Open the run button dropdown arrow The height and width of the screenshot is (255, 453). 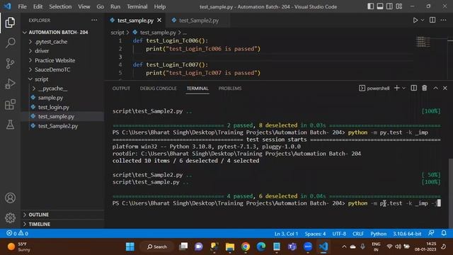[x=423, y=21]
